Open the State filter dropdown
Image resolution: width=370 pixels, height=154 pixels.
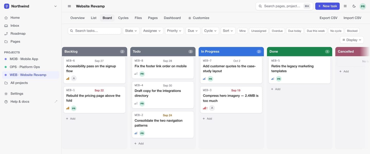tap(131, 31)
